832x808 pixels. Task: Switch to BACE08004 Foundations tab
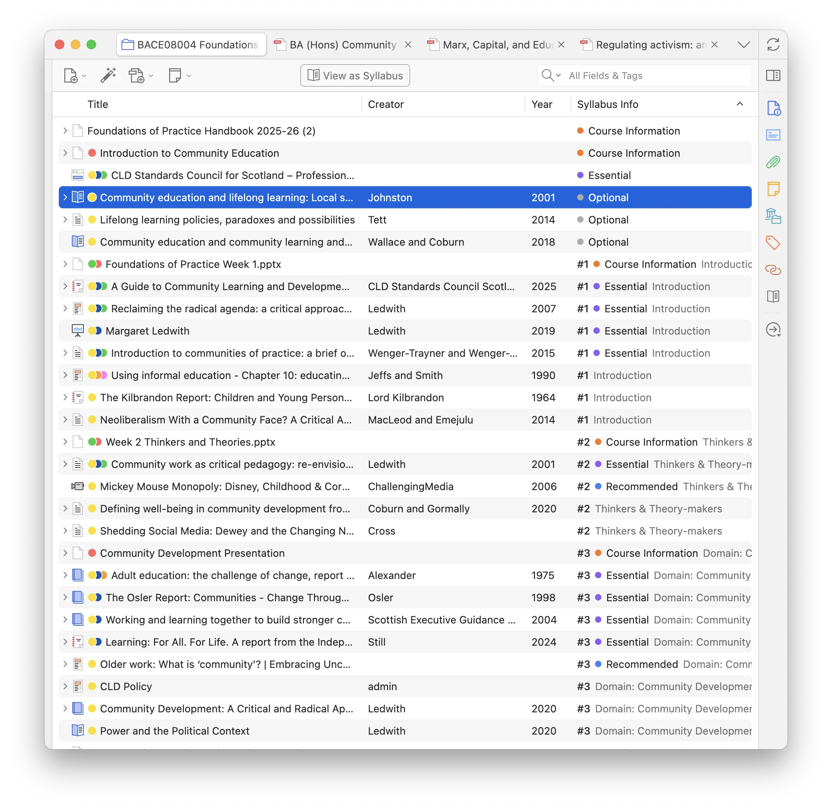point(191,44)
